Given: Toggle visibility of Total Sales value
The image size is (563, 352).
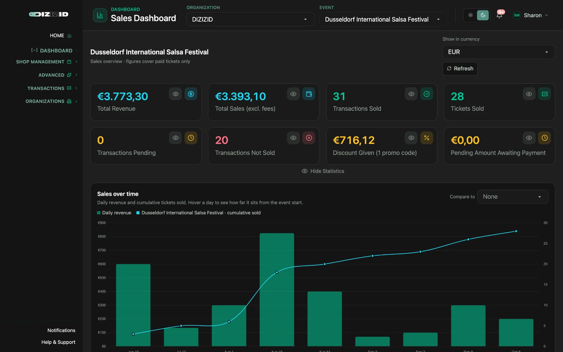Looking at the screenshot, I should coord(293,94).
